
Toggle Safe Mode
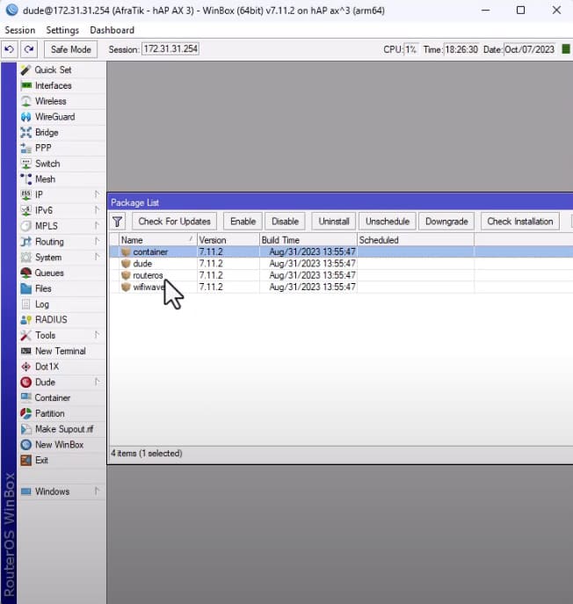[71, 49]
